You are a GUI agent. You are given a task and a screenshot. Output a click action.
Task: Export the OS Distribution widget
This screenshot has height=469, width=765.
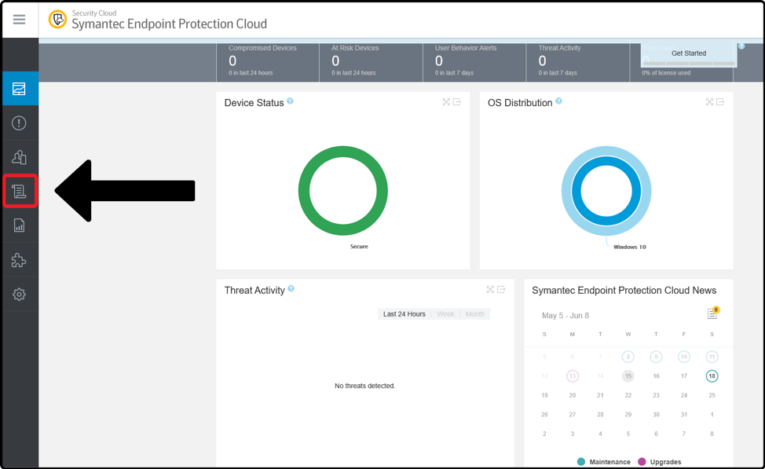click(720, 102)
